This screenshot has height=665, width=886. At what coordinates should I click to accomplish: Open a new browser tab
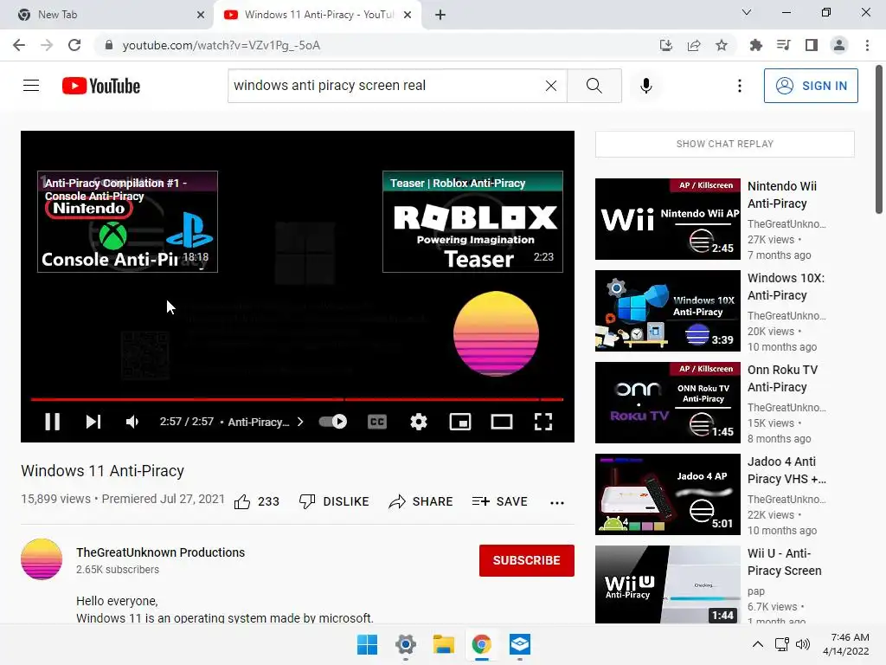(440, 15)
